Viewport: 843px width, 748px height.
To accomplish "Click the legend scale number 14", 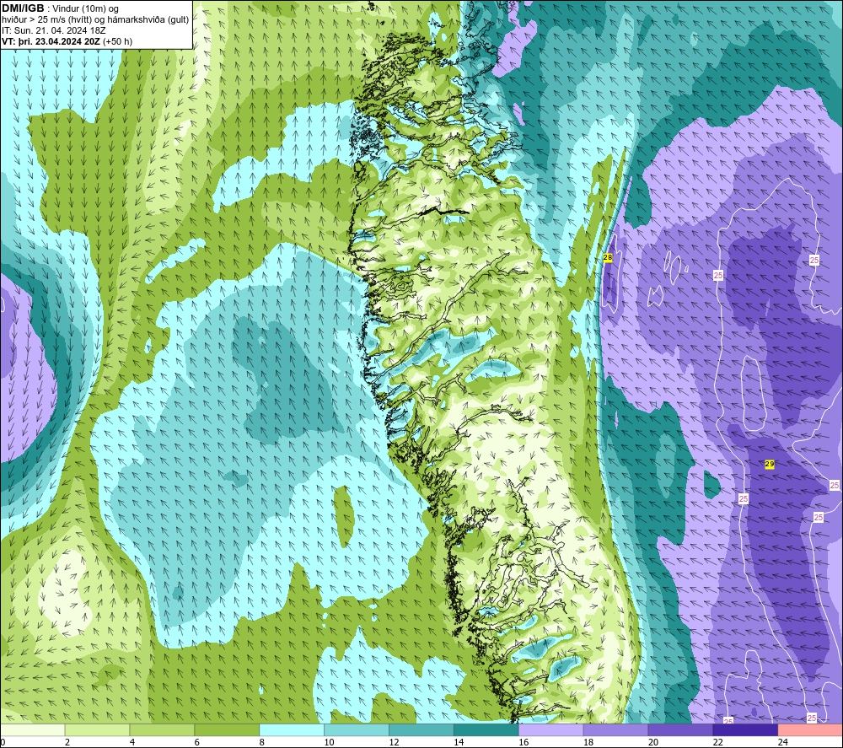I will pyautogui.click(x=459, y=742).
